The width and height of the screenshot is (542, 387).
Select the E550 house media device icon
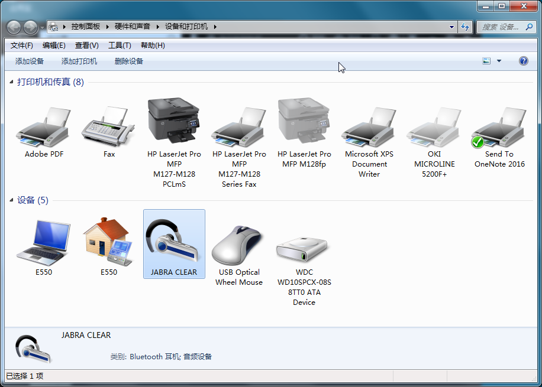(x=108, y=242)
